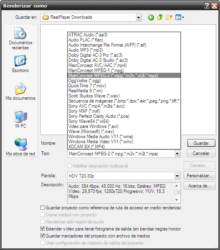Open Documentos recientes shortcut
Screen dimensions: 220x250
tap(21, 38)
